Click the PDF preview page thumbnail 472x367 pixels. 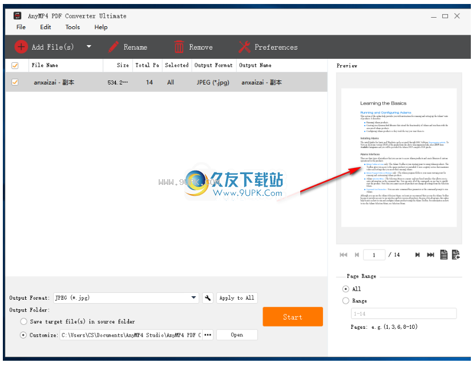click(399, 158)
